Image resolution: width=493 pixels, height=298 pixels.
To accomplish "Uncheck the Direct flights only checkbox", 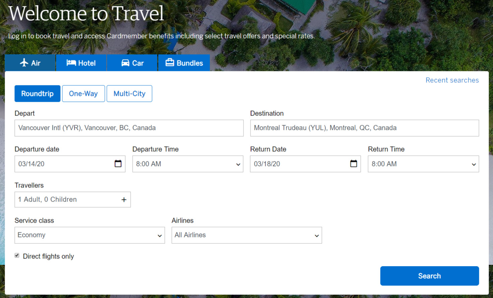I will tap(17, 256).
